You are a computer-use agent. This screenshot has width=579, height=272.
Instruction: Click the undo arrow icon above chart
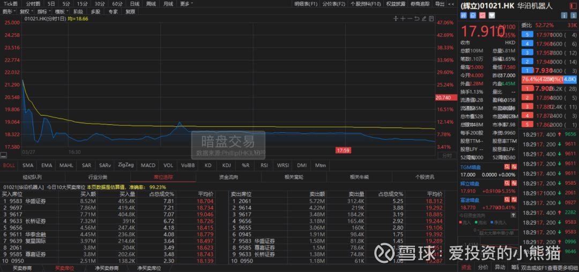[x=417, y=19]
